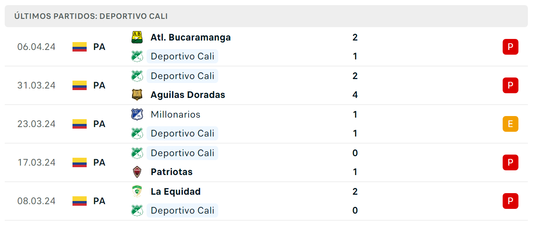Select the highlighted Deportivo Cali in the 17.03.24 match
The height and width of the screenshot is (225, 533).
pyautogui.click(x=182, y=153)
